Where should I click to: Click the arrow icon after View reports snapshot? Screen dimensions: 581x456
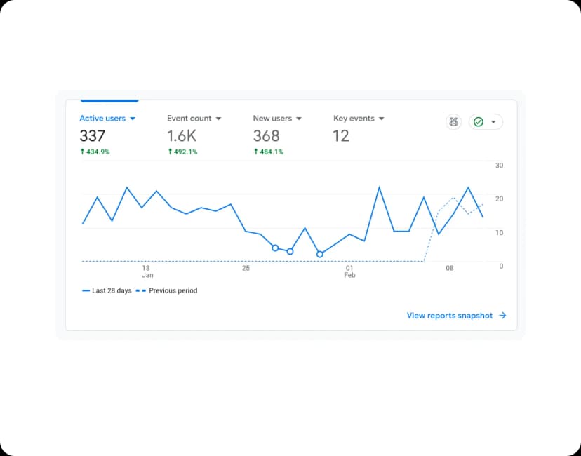[502, 316]
